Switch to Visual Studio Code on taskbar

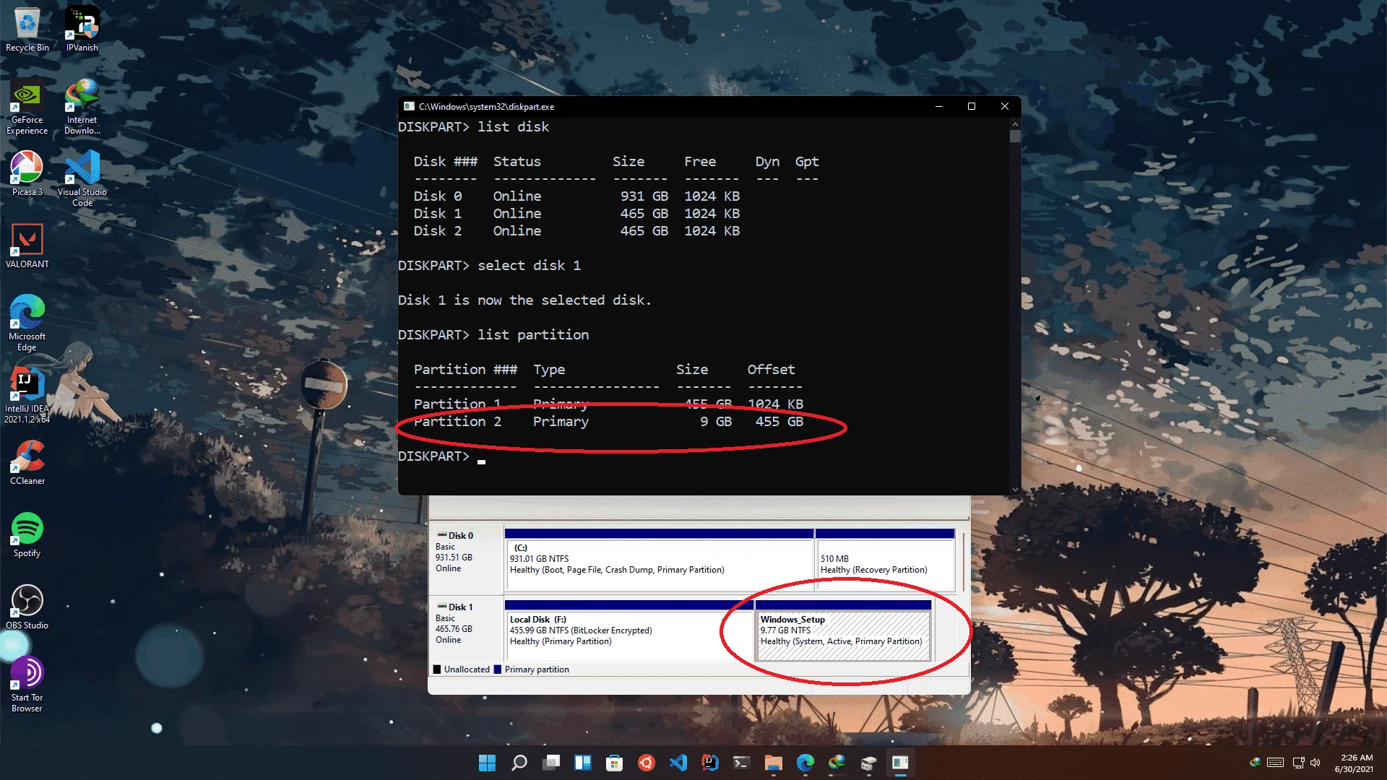coord(678,763)
